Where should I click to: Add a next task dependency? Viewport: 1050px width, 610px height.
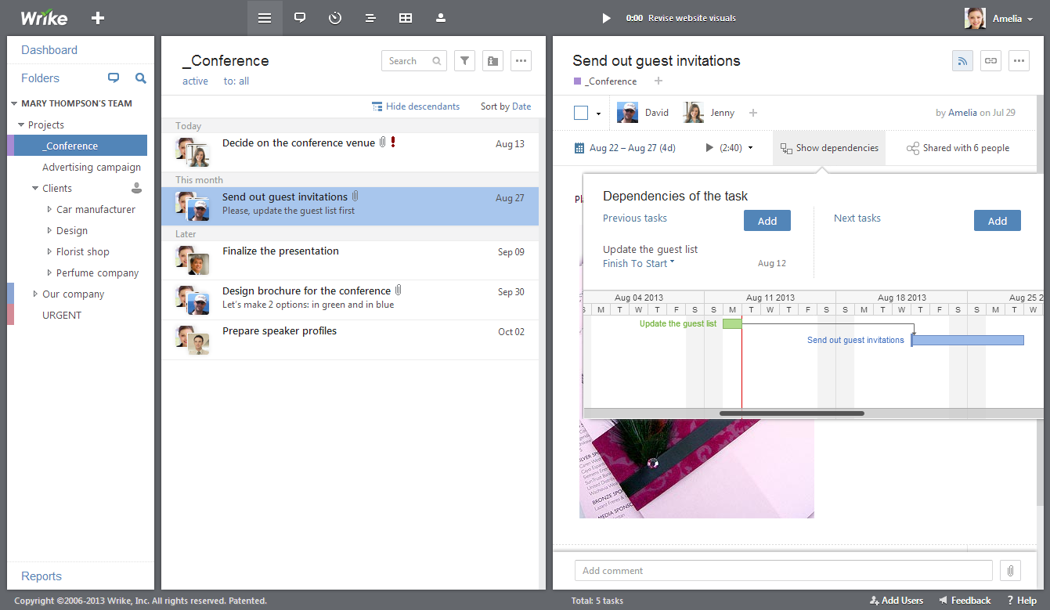(998, 221)
